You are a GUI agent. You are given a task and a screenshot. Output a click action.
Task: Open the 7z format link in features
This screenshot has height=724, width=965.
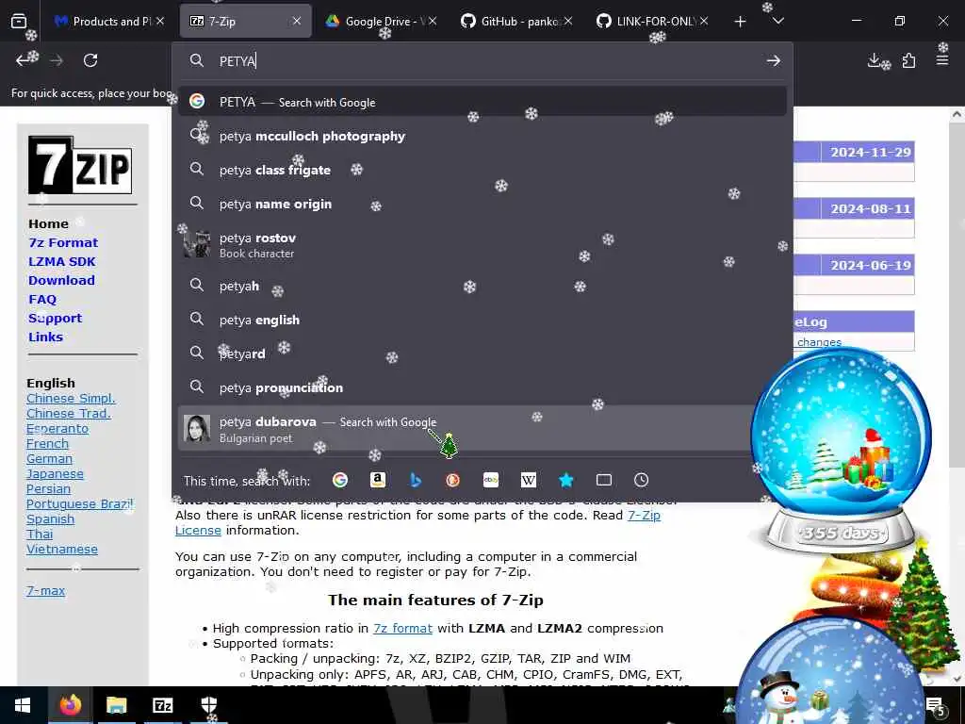click(402, 629)
